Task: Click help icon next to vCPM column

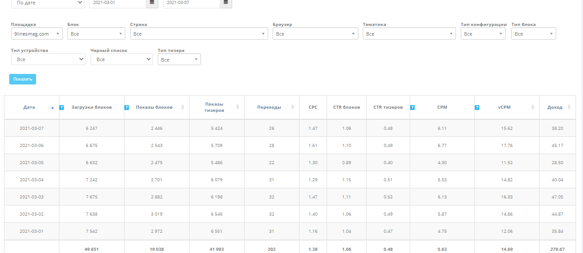Action: 477,107
